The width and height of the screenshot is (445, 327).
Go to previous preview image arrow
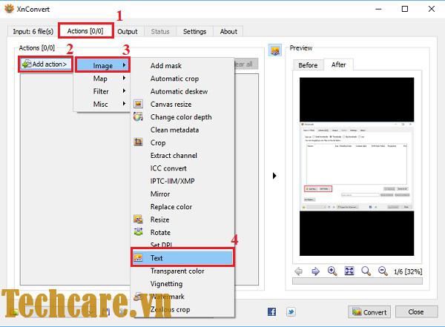[x=299, y=271]
